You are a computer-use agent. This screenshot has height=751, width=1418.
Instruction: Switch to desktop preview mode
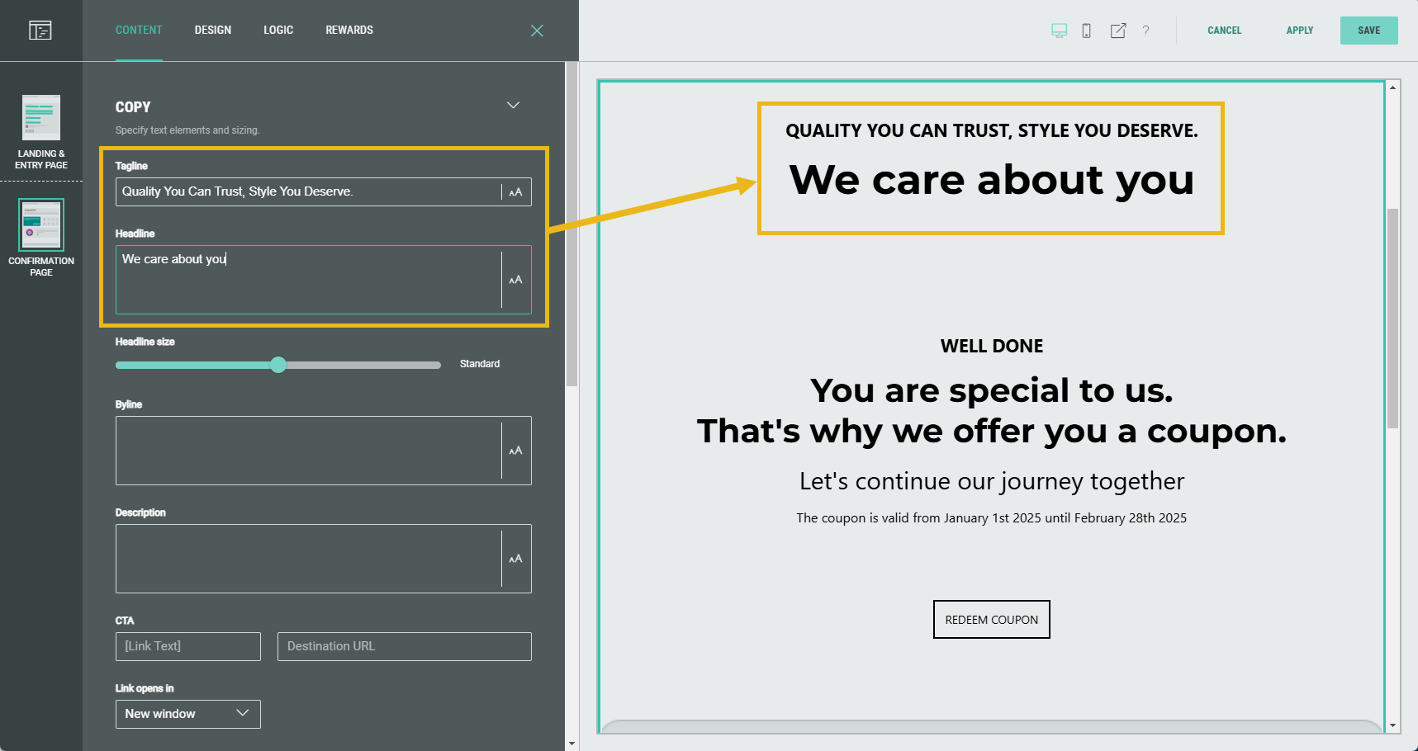tap(1059, 31)
